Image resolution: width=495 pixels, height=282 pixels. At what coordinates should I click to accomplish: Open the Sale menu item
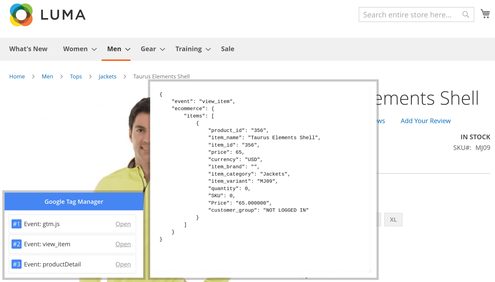pos(228,49)
